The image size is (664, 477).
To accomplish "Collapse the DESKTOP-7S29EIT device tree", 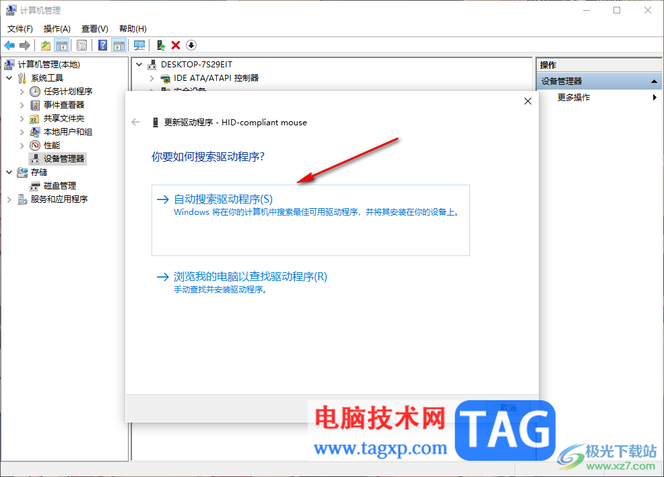I will point(139,65).
